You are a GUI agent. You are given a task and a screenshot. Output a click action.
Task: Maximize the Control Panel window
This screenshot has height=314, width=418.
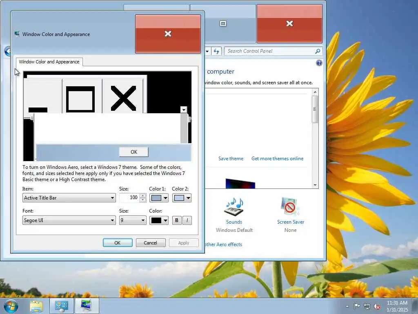click(223, 23)
